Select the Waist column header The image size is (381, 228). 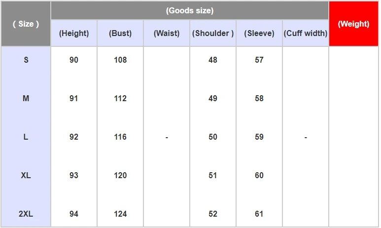167,33
